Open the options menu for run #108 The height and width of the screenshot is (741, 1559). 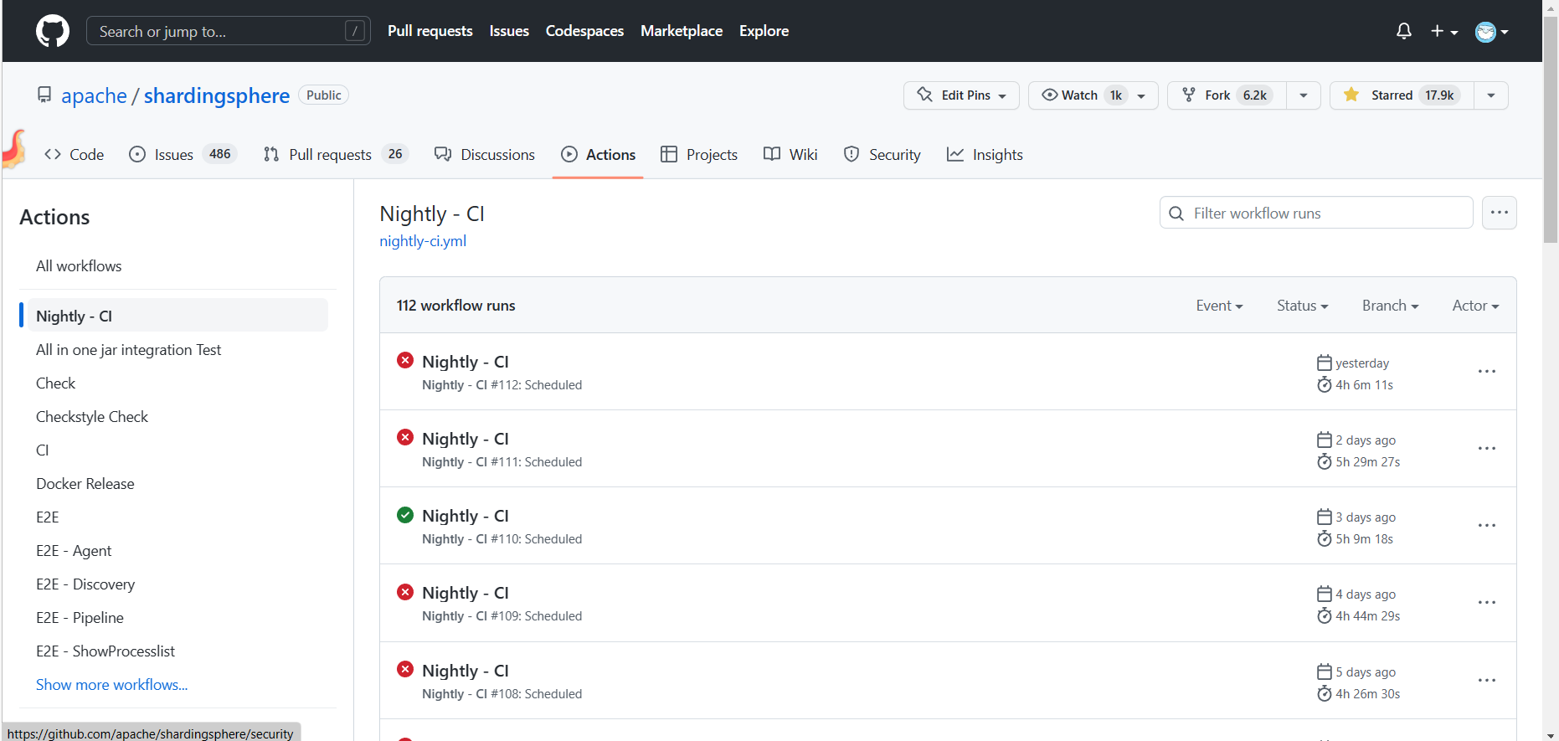pyautogui.click(x=1487, y=680)
